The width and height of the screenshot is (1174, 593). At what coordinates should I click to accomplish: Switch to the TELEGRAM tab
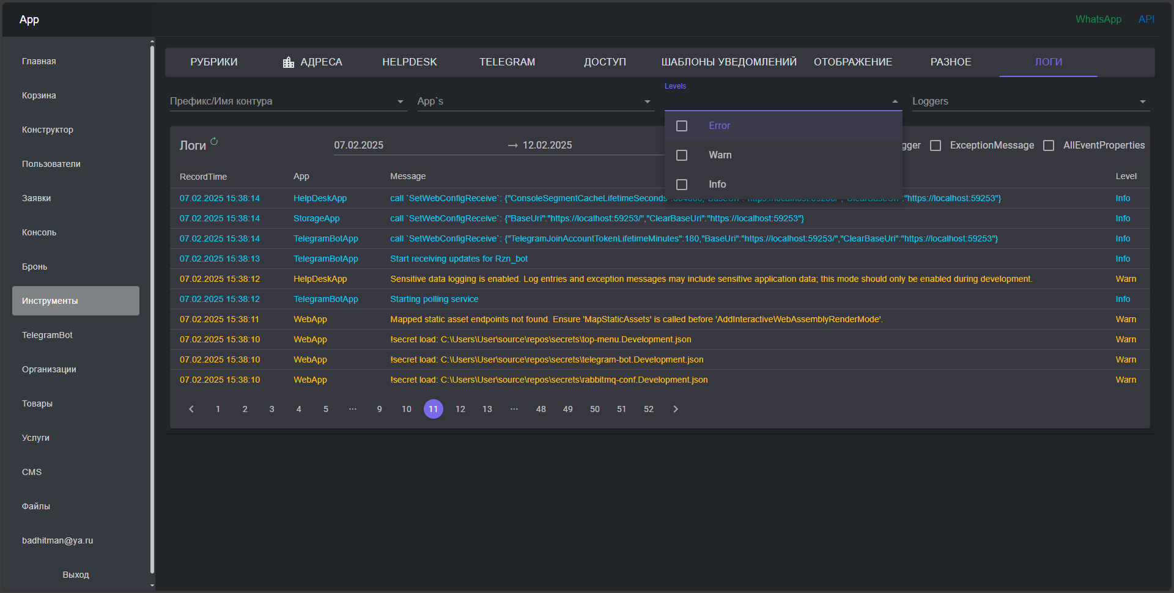tap(508, 62)
